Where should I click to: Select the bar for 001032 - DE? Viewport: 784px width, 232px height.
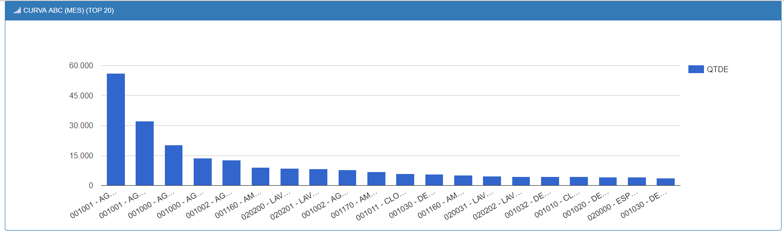550,181
